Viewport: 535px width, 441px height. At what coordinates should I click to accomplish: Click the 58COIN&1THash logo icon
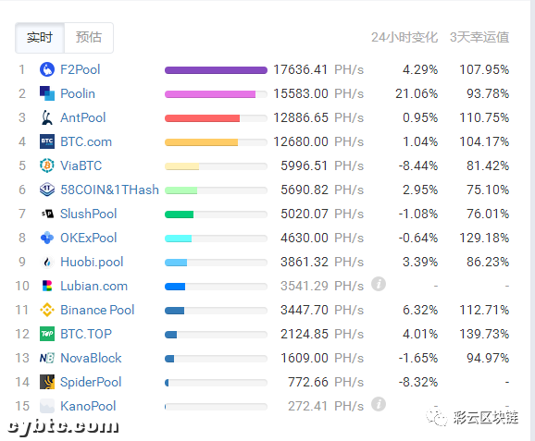click(47, 190)
